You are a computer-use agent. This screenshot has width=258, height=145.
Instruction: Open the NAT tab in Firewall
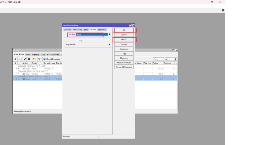pyautogui.click(x=28, y=55)
